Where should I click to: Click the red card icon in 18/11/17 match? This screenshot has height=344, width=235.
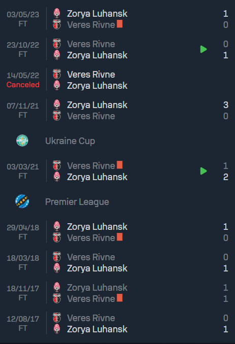pos(120,298)
